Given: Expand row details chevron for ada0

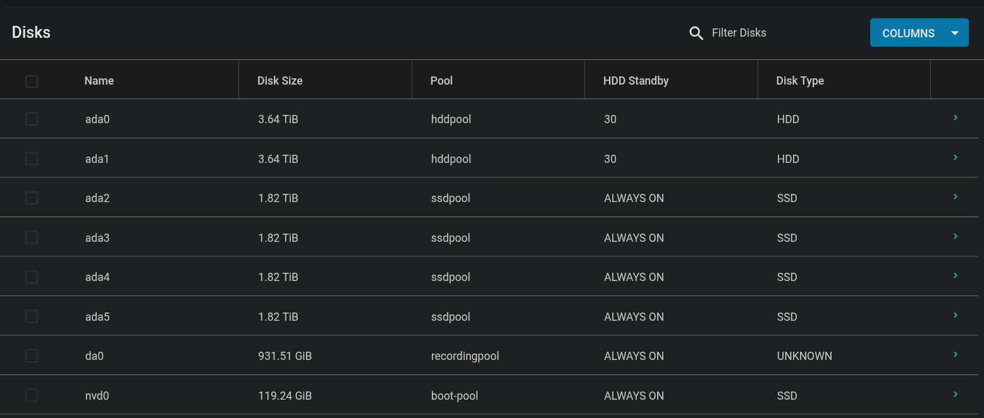Looking at the screenshot, I should (x=956, y=117).
